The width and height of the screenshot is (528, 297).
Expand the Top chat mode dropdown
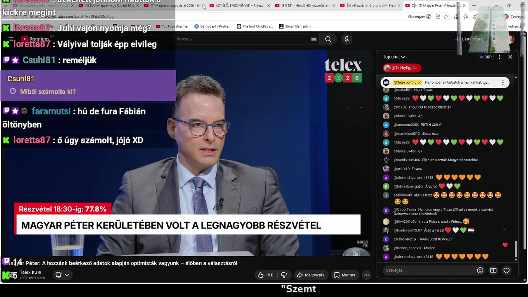tap(394, 57)
